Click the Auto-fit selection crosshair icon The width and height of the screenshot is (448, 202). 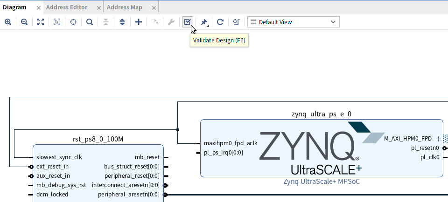[x=73, y=22]
